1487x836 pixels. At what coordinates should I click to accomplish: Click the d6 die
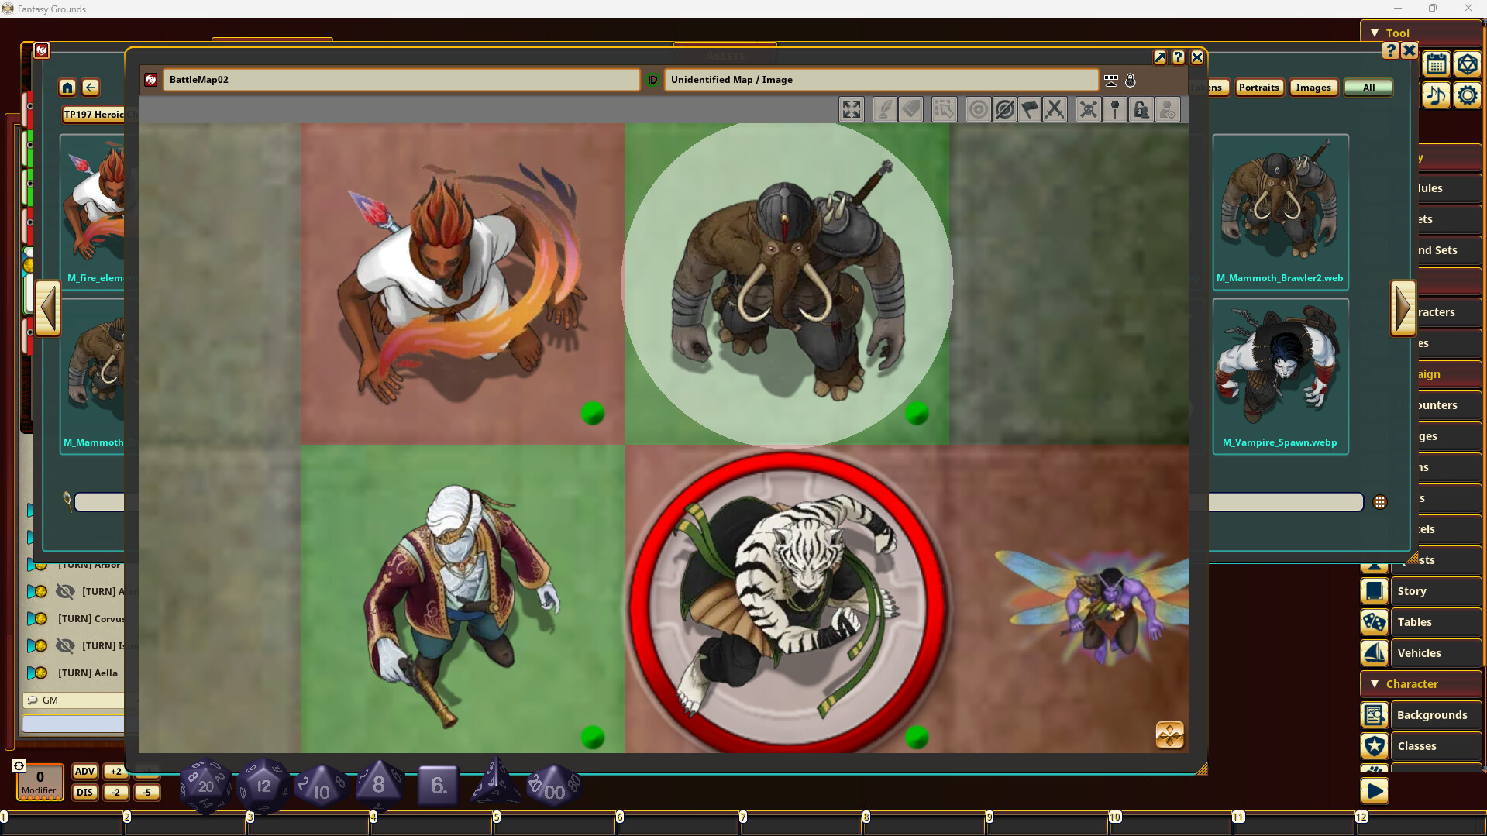pyautogui.click(x=438, y=786)
